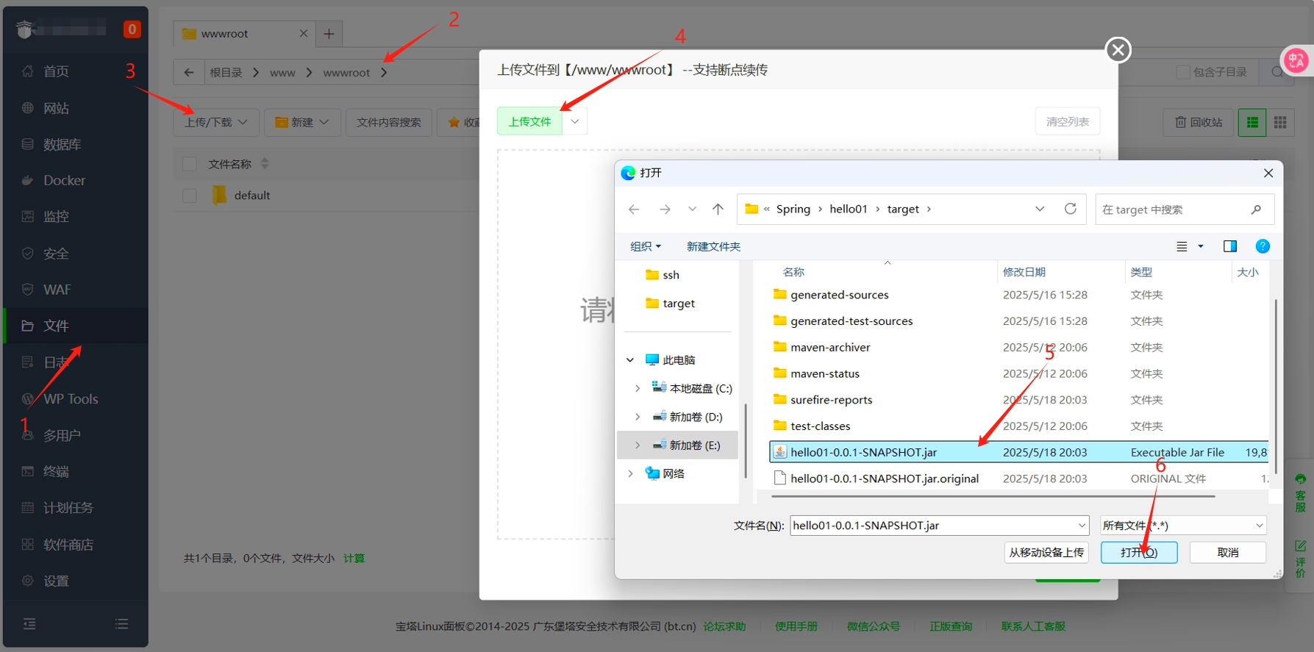Close the wwwroot tab
Viewport: 1314px width, 652px height.
pyautogui.click(x=303, y=34)
